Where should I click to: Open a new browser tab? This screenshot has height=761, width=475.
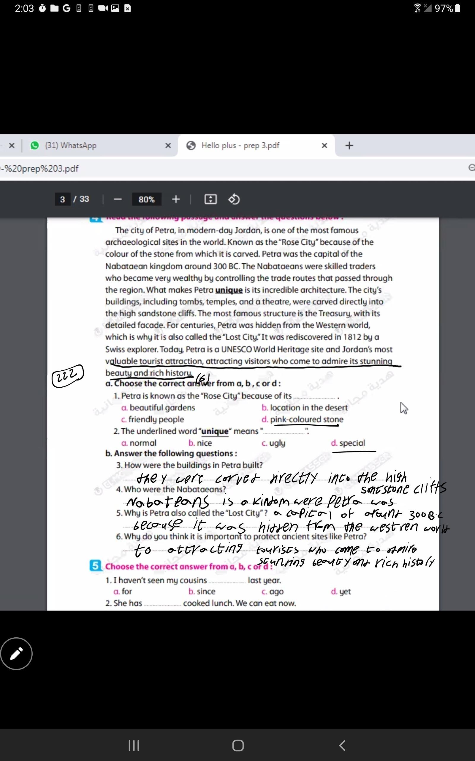coord(349,145)
